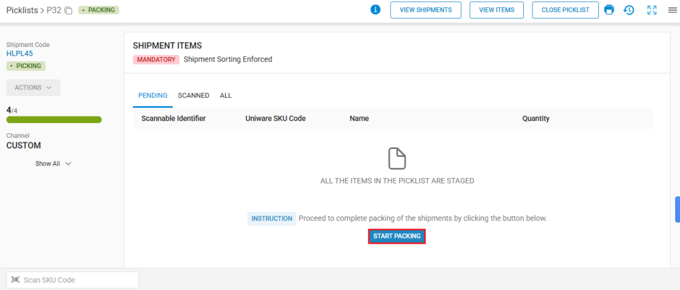Open shipment code HLPL45 link
Screen dimensions: 680x290
(x=19, y=54)
